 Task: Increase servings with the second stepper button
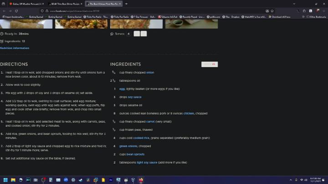point(143,34)
